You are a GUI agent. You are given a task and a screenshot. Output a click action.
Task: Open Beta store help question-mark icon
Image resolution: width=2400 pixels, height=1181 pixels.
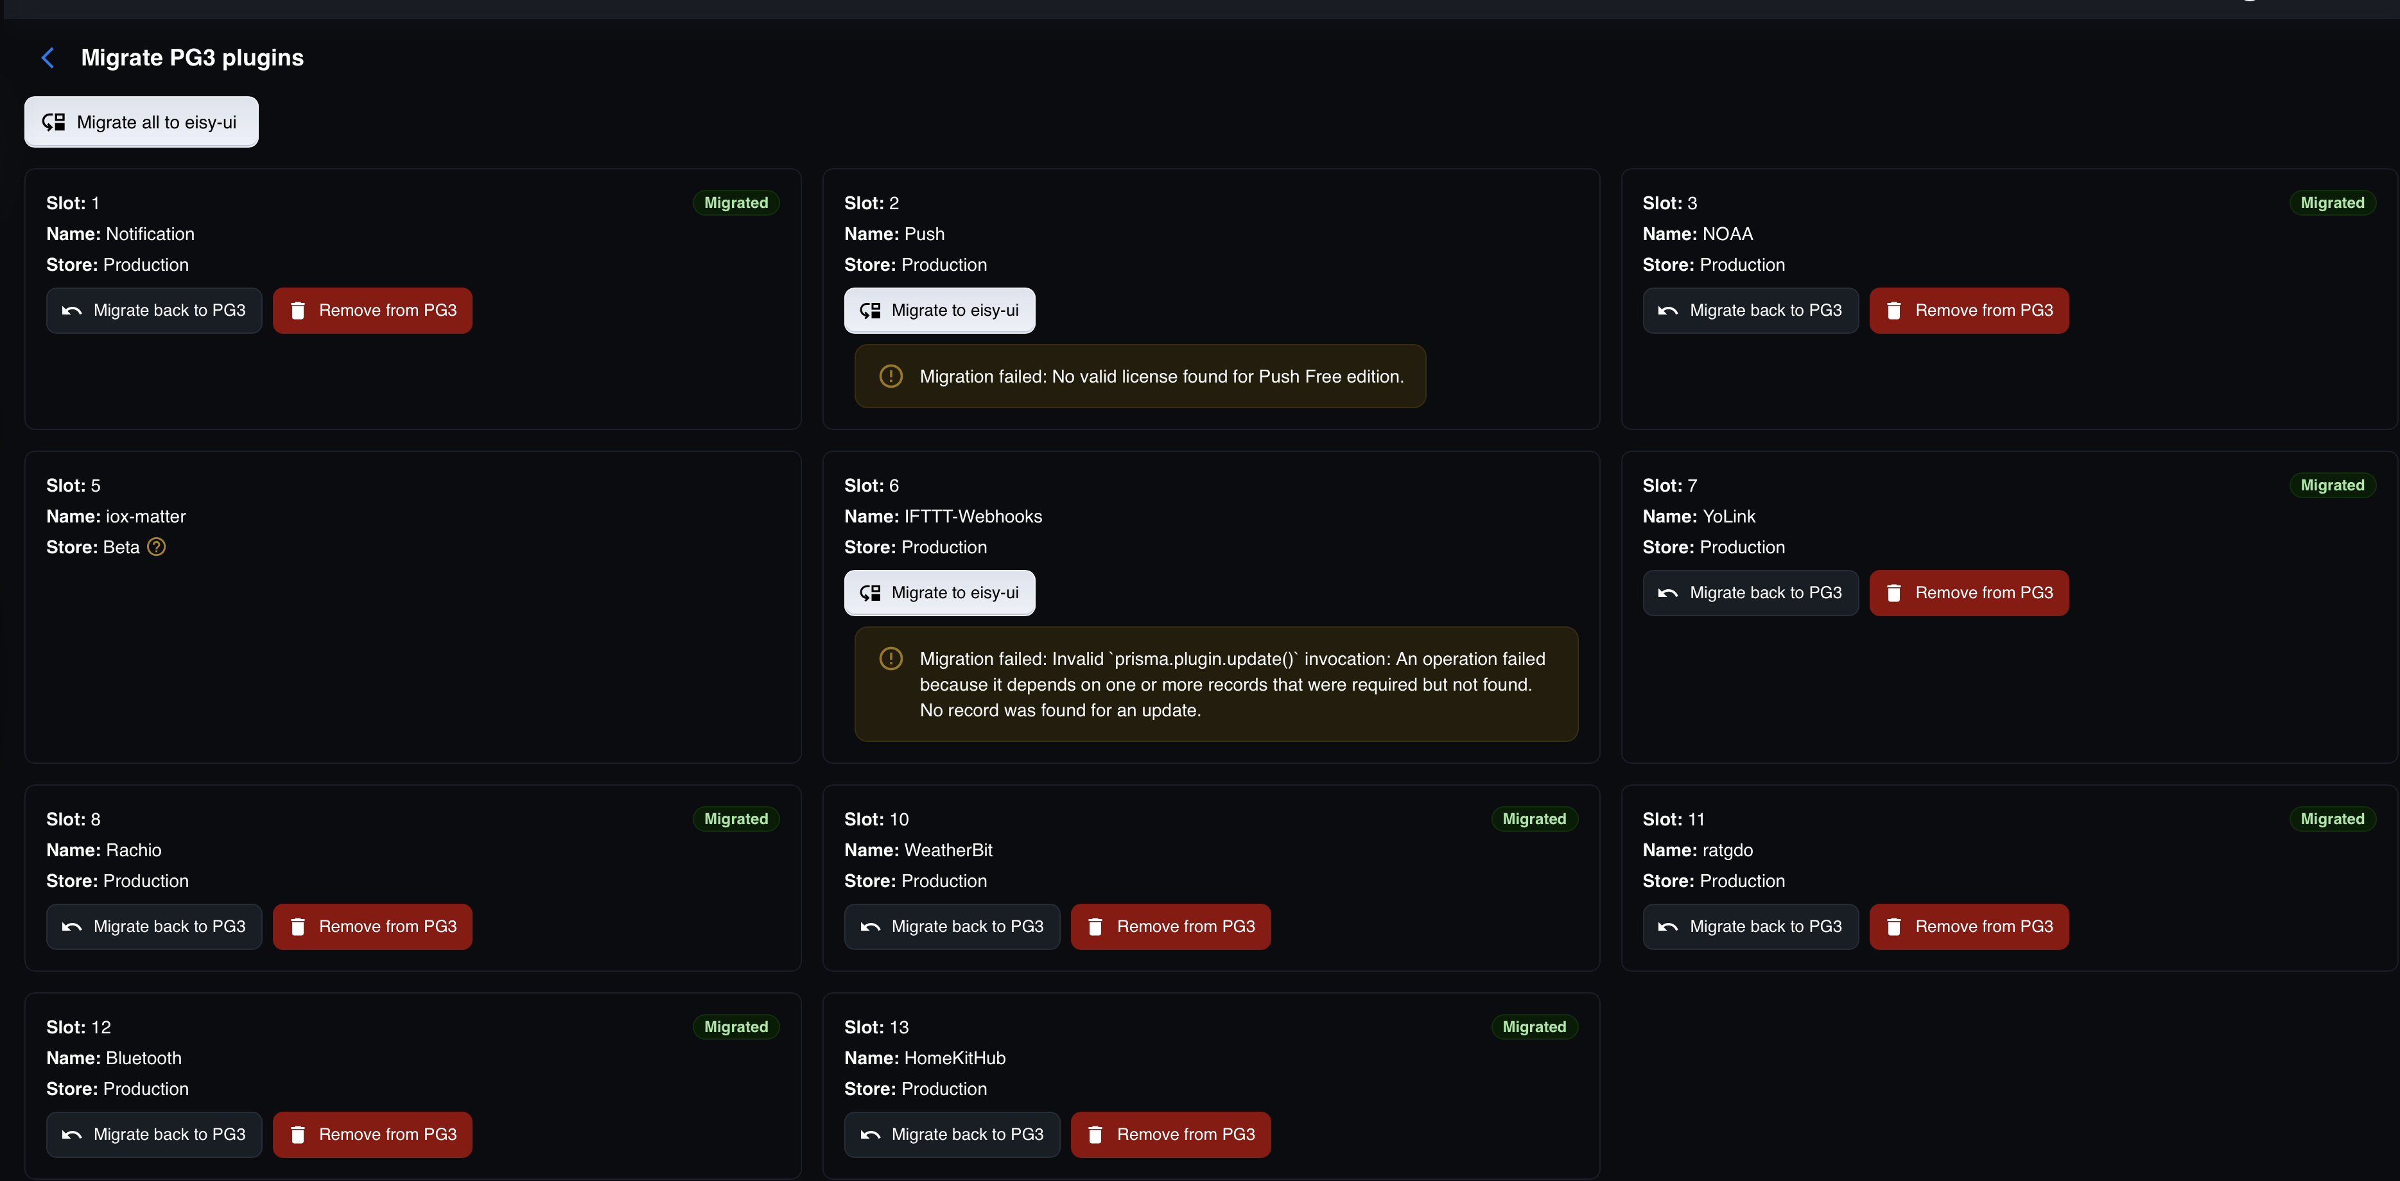click(157, 547)
